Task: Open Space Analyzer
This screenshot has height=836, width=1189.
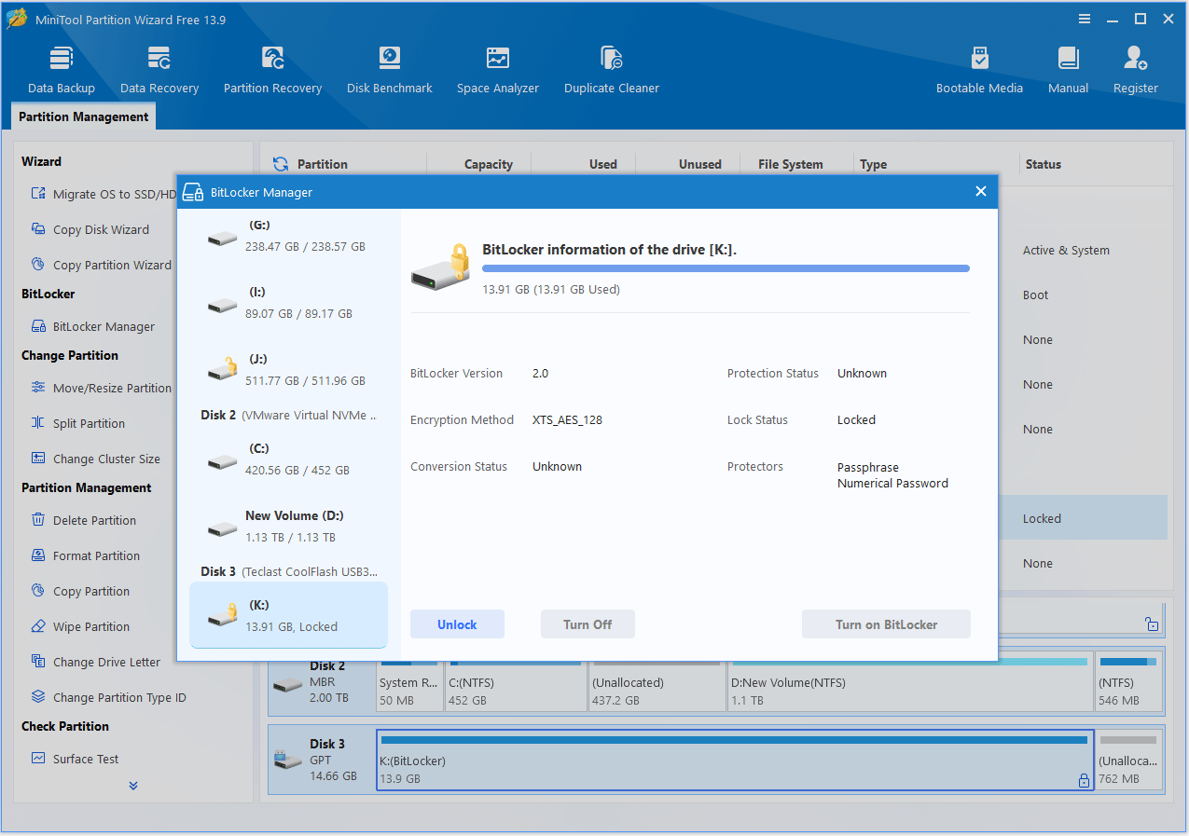Action: pos(498,71)
